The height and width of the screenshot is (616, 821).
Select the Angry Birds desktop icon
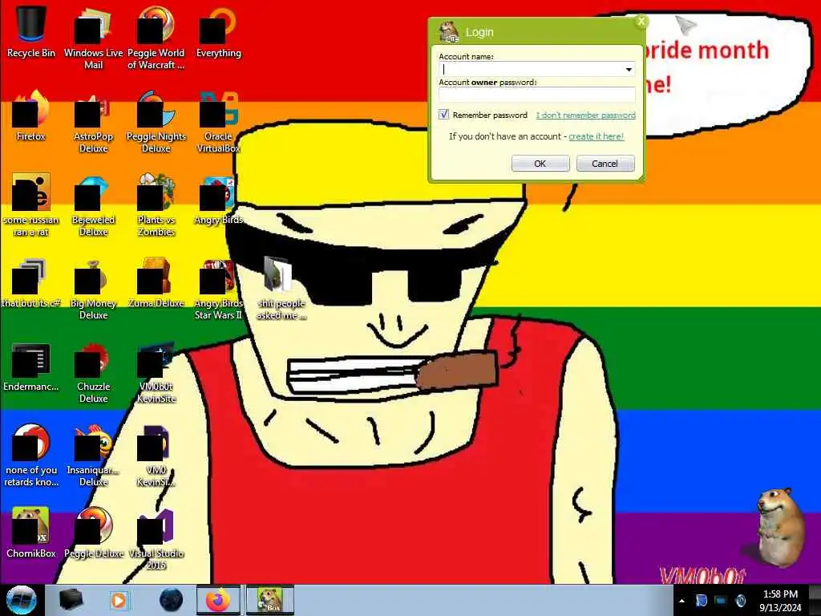(x=218, y=199)
